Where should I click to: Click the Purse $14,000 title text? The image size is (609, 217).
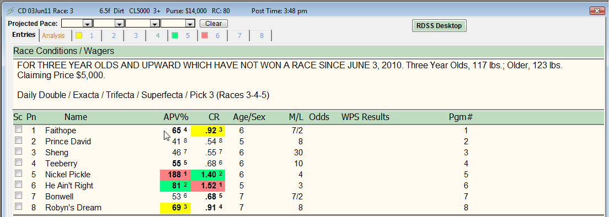(186, 11)
